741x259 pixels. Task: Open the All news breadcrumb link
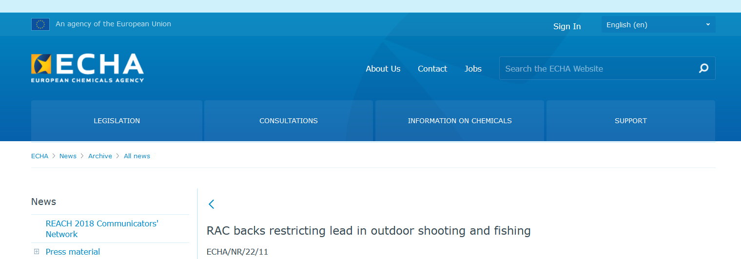[137, 156]
